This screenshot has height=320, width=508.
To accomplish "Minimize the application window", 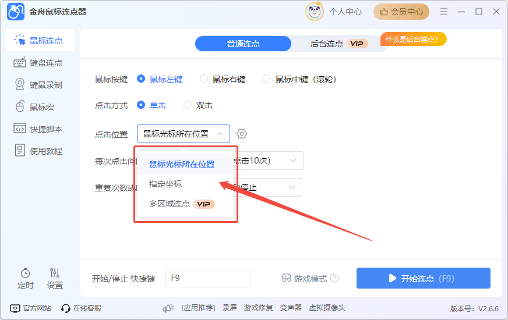I will 461,12.
